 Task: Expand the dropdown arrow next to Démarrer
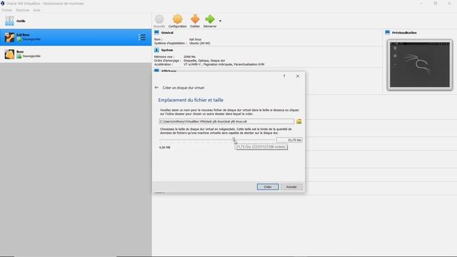coord(220,21)
